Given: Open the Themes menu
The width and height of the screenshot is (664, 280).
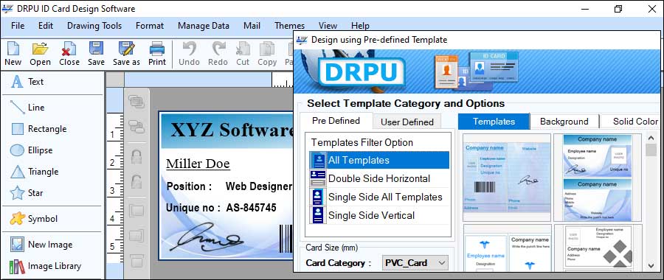Looking at the screenshot, I should coord(290,26).
